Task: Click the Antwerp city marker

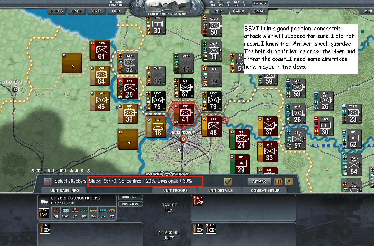Action: 183,139
